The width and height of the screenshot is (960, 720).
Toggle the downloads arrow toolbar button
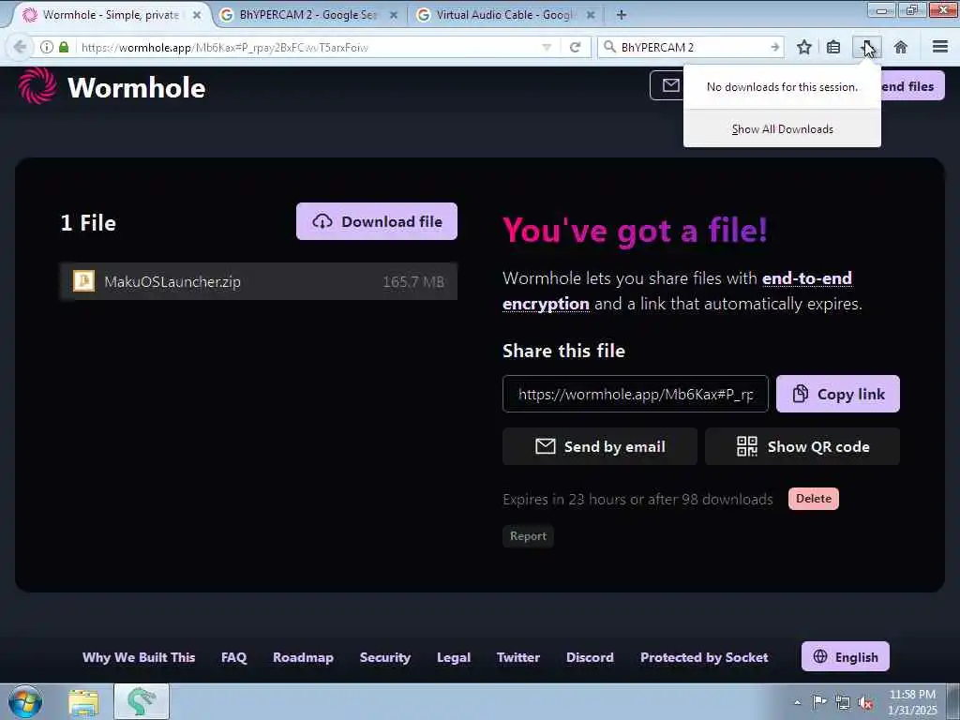[867, 47]
